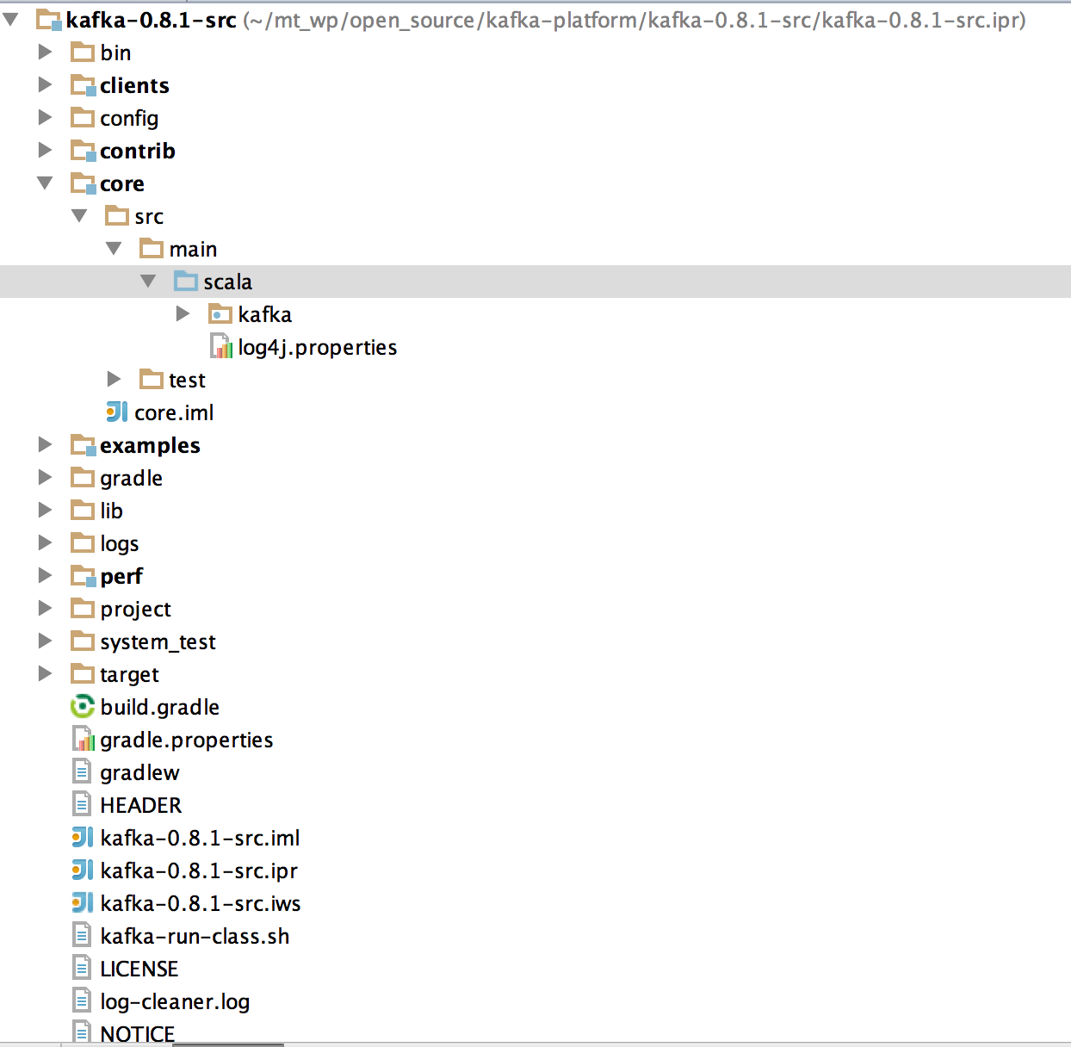1071x1047 pixels.
Task: Collapse the main folder arrow
Action: [115, 248]
